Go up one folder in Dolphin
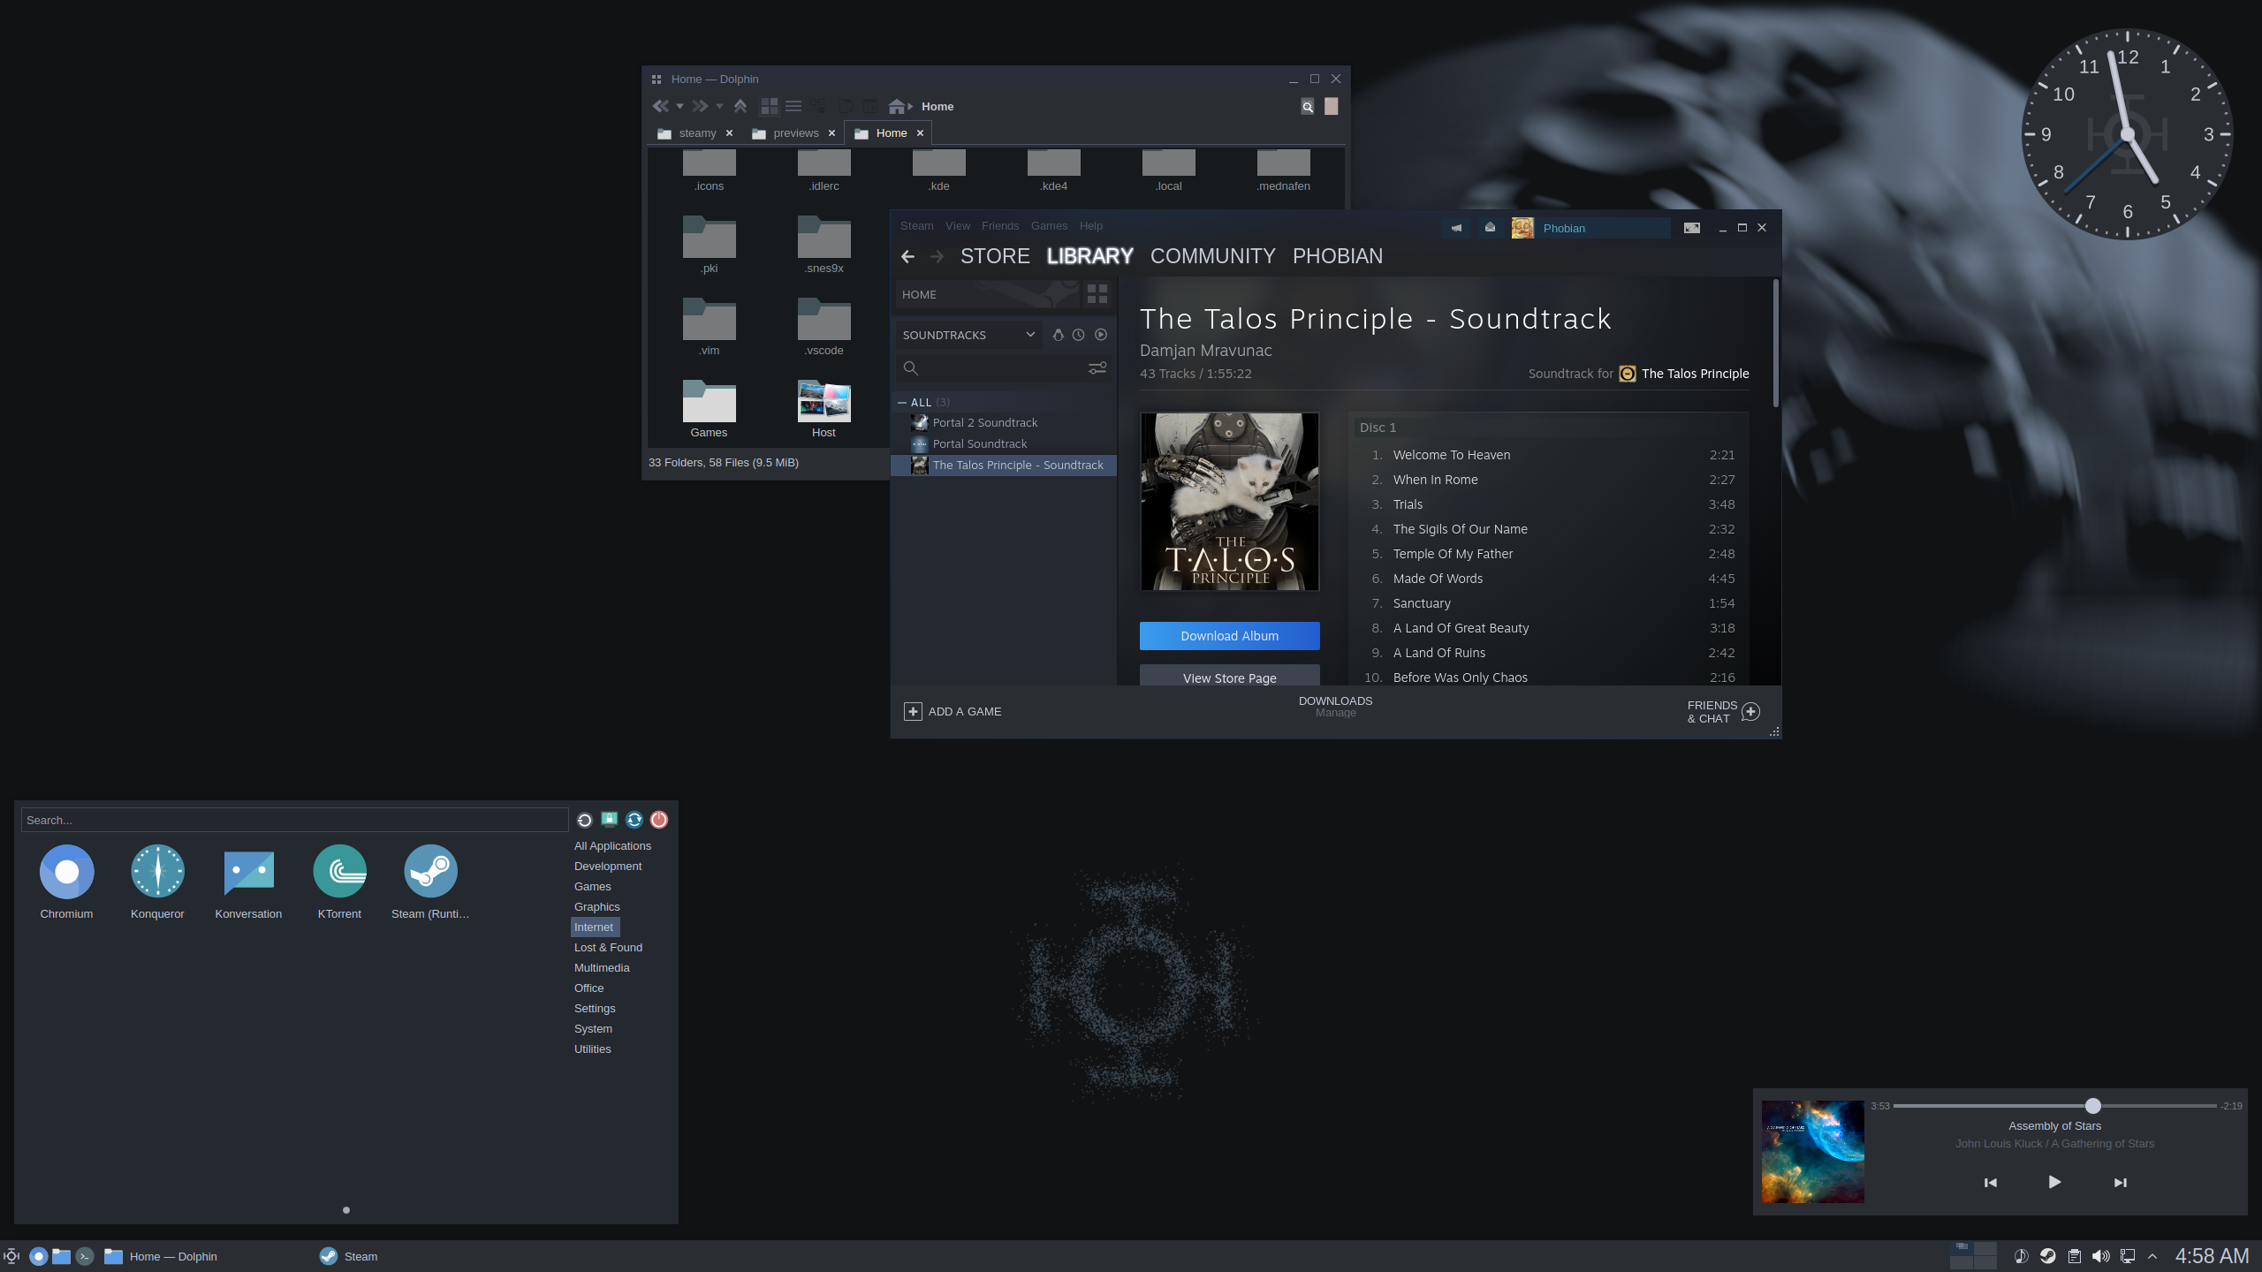Viewport: 2262px width, 1272px height. point(740,106)
